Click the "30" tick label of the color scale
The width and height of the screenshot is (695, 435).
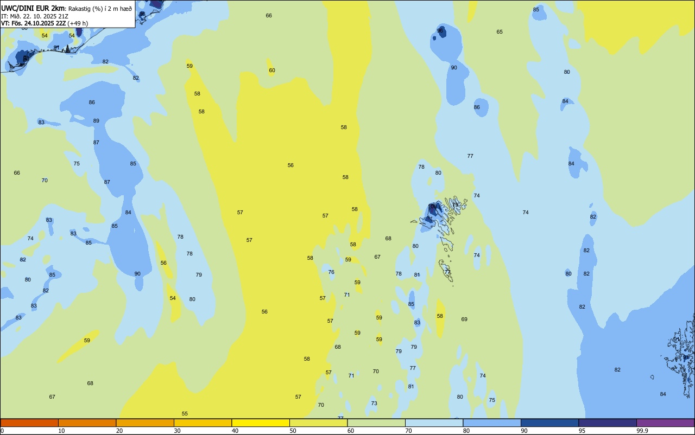(x=177, y=431)
